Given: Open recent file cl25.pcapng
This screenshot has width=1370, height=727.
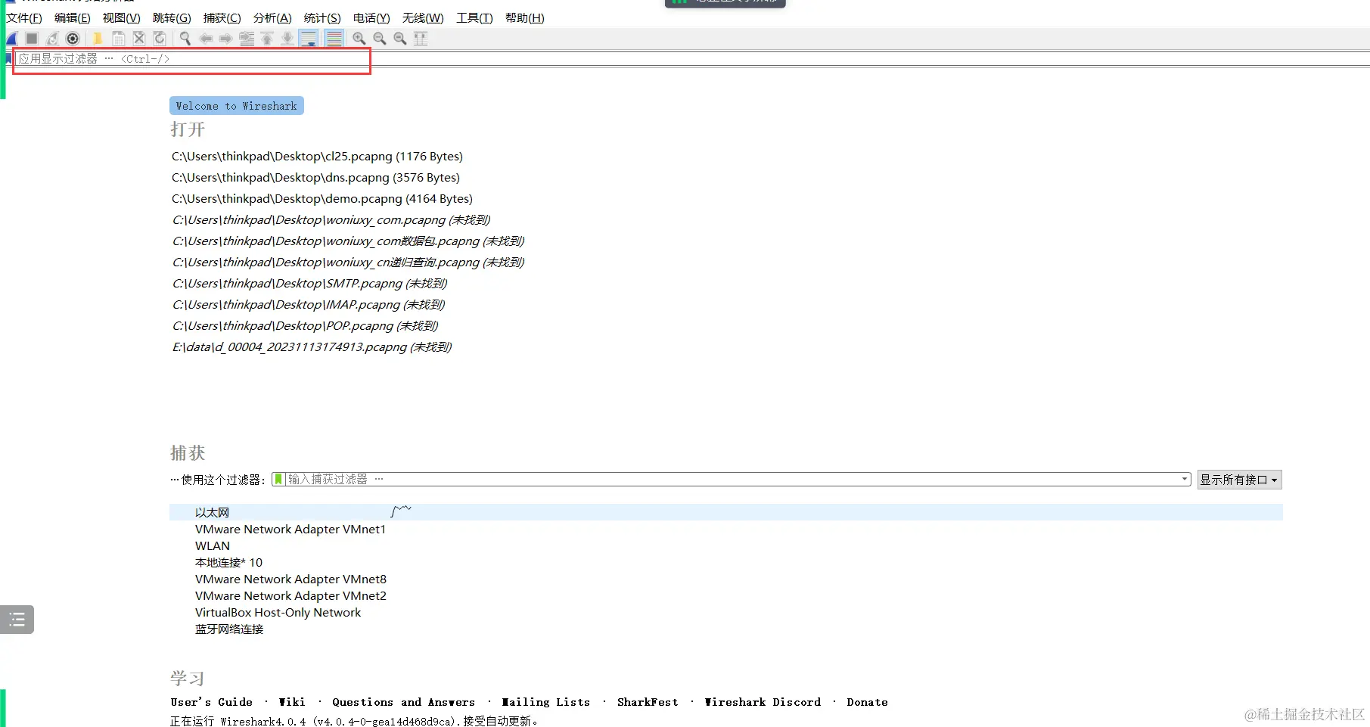Looking at the screenshot, I should pyautogui.click(x=317, y=157).
